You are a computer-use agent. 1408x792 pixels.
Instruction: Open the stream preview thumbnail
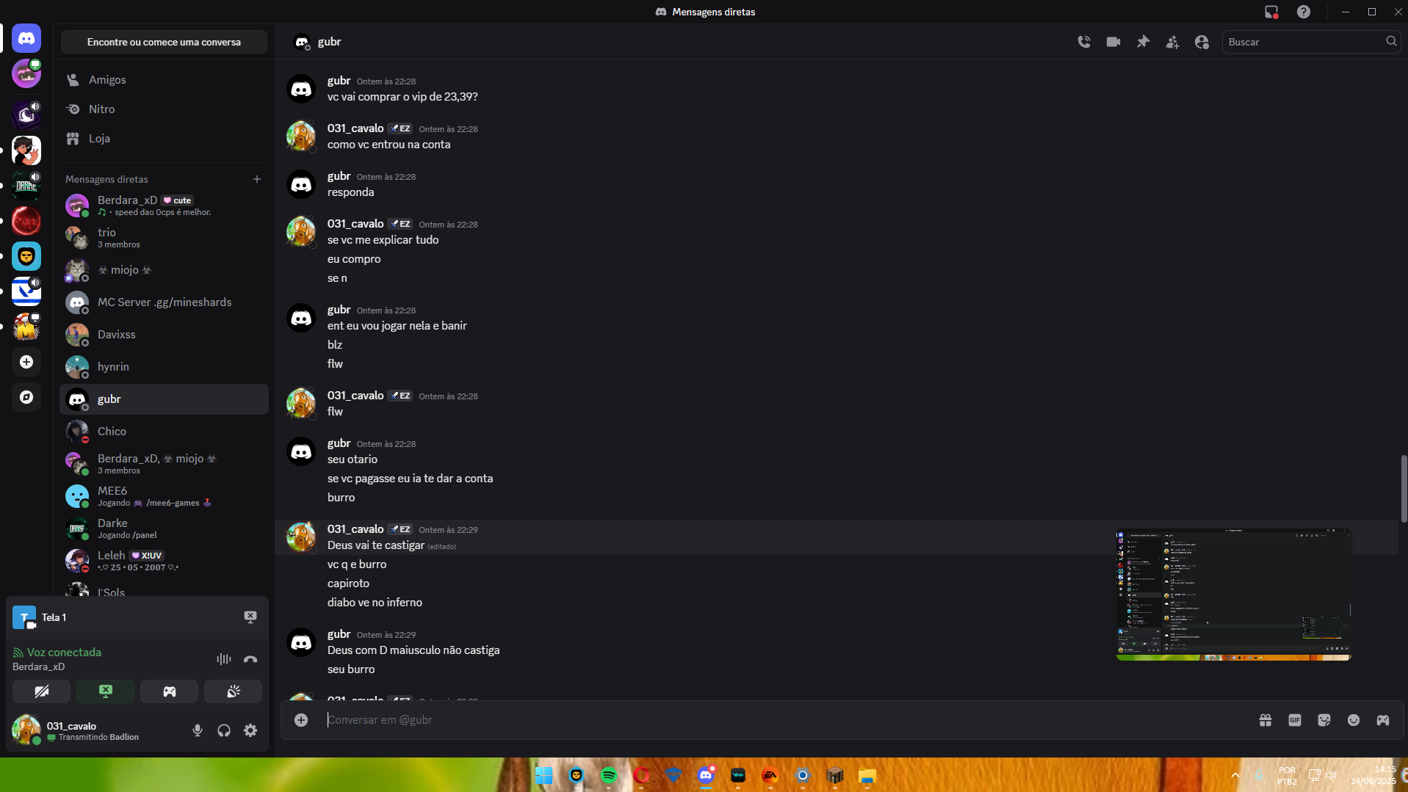point(1233,595)
